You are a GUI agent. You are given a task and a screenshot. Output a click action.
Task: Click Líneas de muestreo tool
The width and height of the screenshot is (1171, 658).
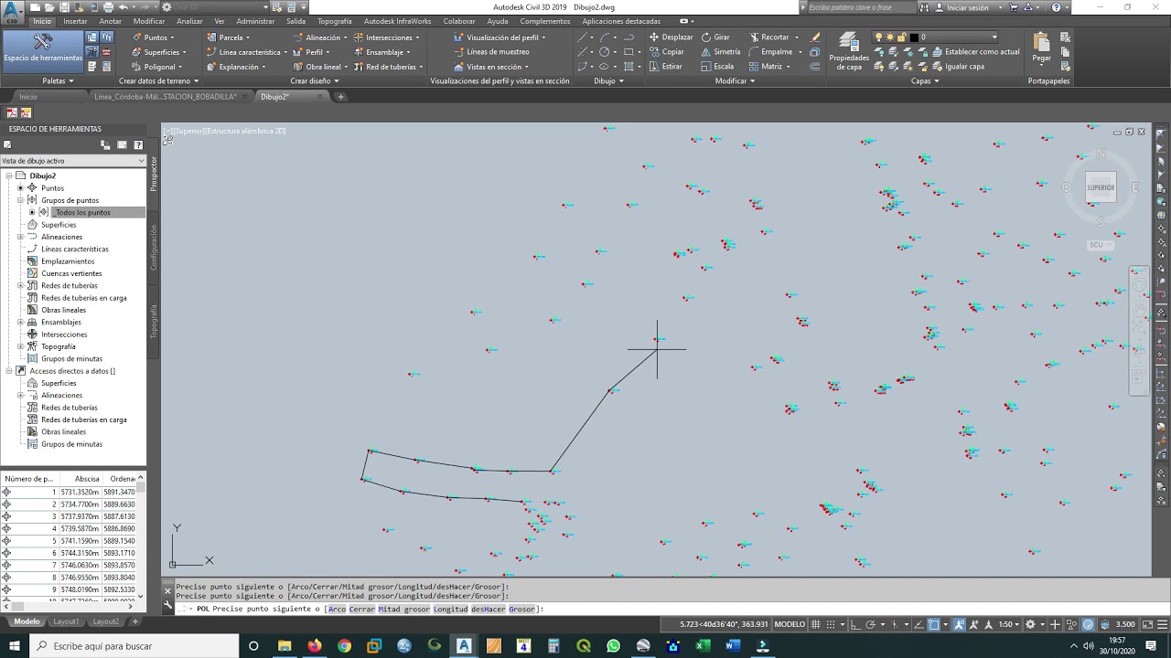pyautogui.click(x=490, y=52)
